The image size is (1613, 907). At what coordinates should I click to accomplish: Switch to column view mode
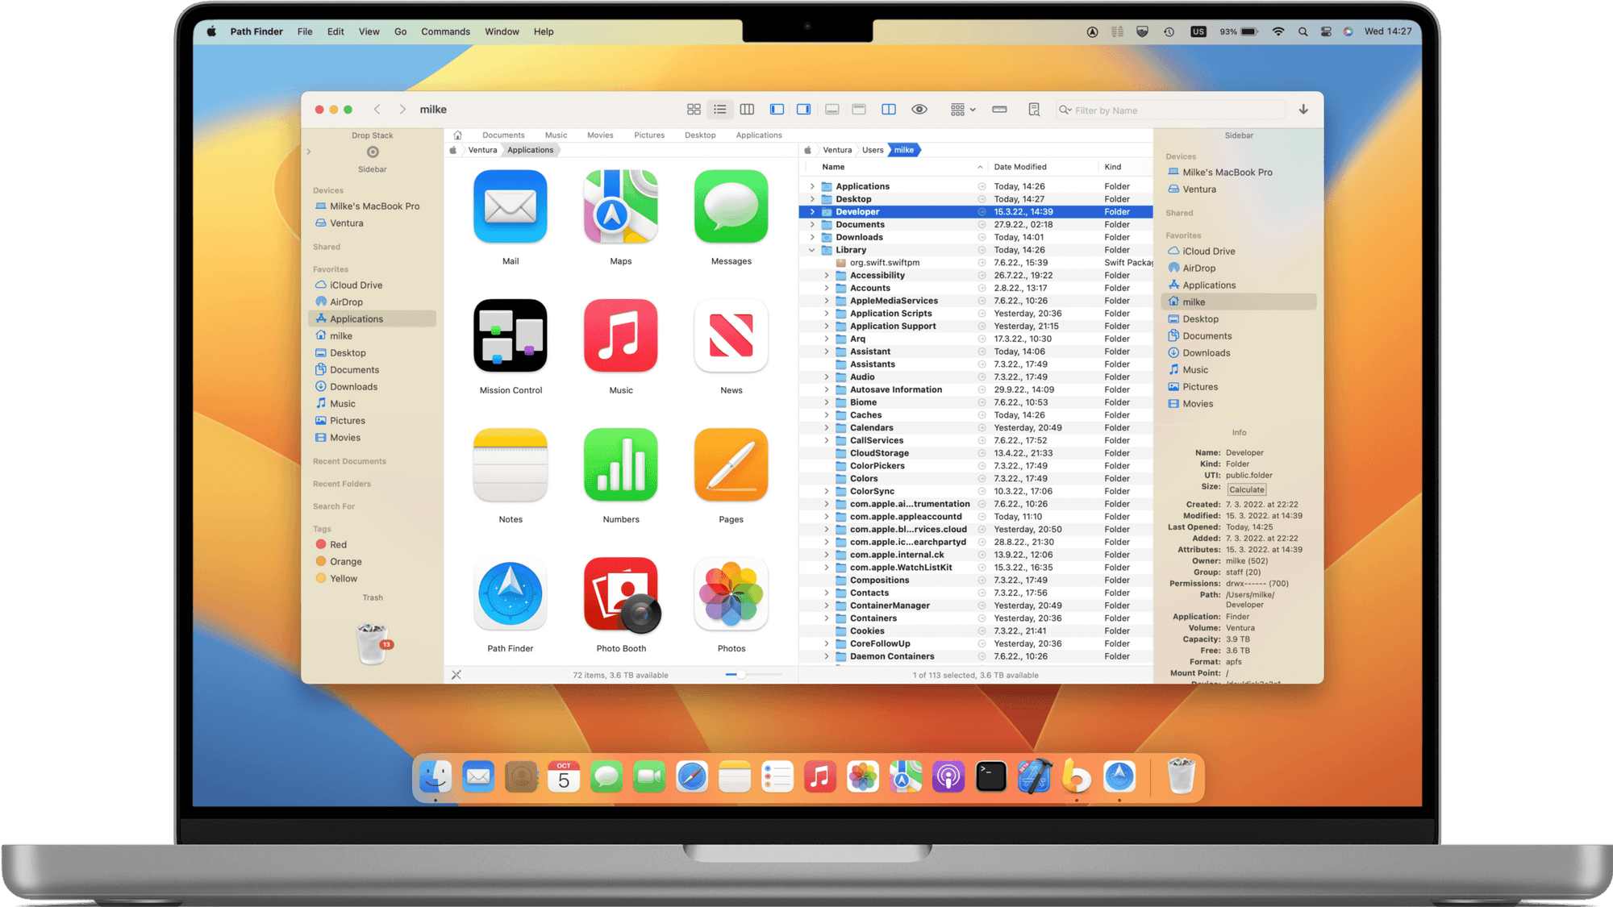pyautogui.click(x=747, y=110)
